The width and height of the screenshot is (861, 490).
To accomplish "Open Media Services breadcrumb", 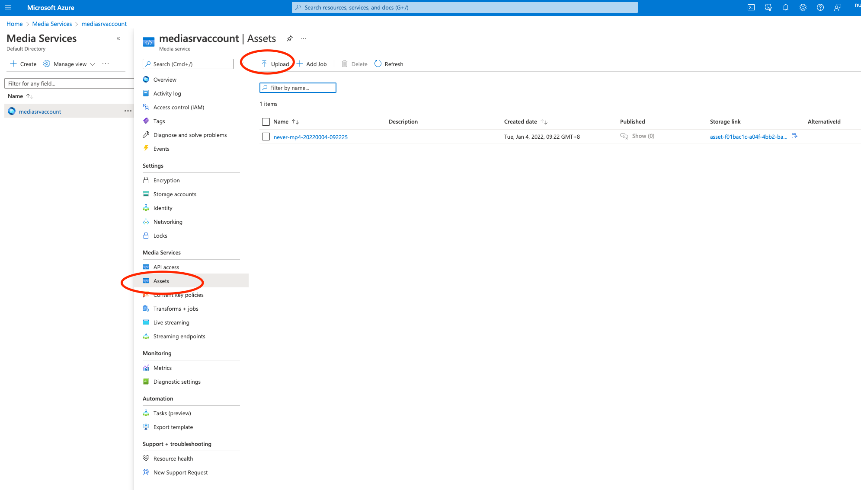I will click(52, 24).
